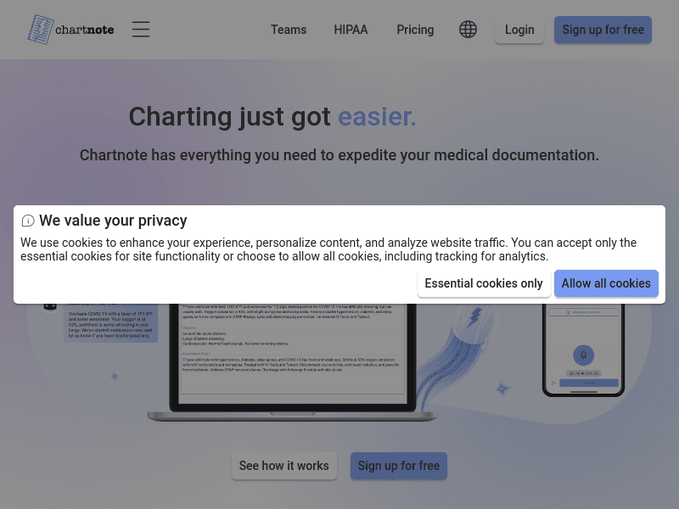Open the hamburger navigation menu
This screenshot has height=509, width=679.
click(x=141, y=30)
